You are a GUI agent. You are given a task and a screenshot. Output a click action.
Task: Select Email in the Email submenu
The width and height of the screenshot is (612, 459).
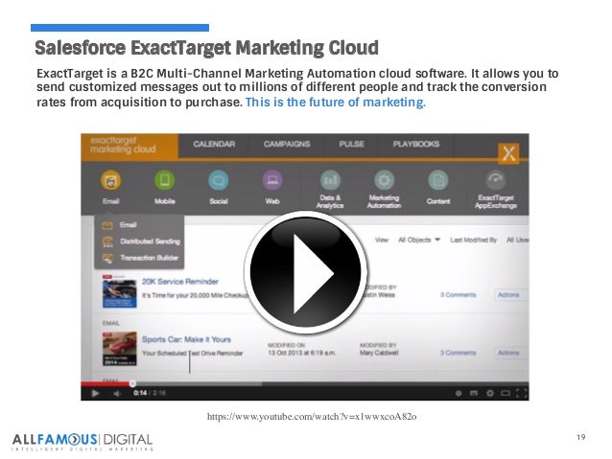(128, 225)
